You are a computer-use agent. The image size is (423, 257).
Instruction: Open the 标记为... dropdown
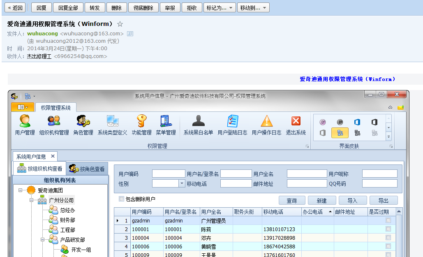click(x=220, y=8)
